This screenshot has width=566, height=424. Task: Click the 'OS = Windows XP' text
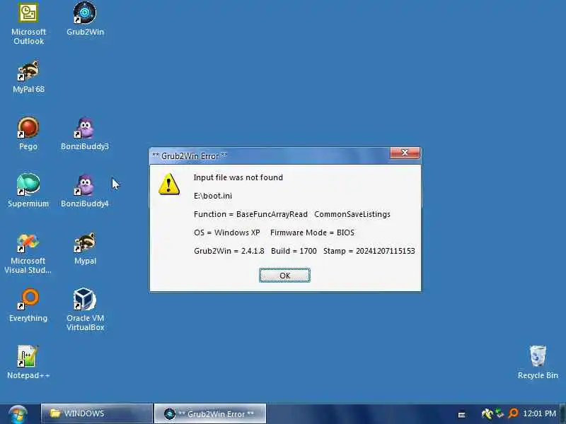(x=226, y=232)
